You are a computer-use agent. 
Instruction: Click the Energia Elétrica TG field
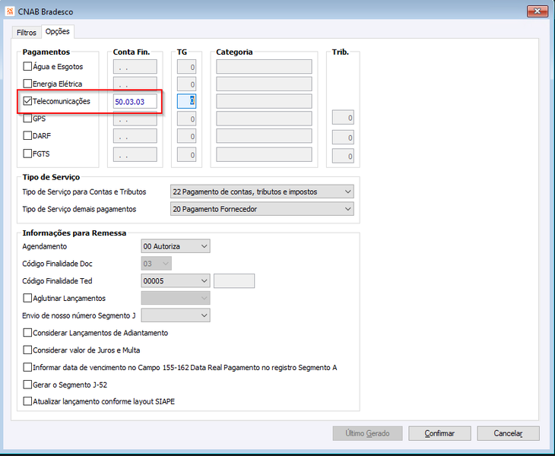tap(186, 84)
